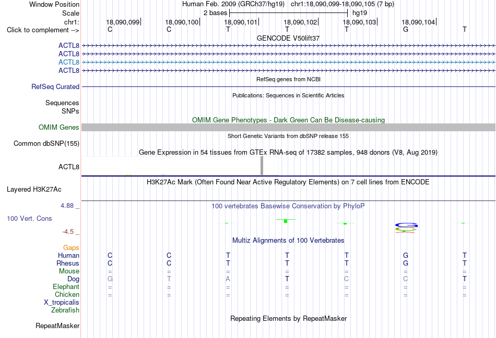Click the 18,090,102 ruler position
Image resolution: width=496 pixels, height=338 pixels.
click(x=300, y=22)
